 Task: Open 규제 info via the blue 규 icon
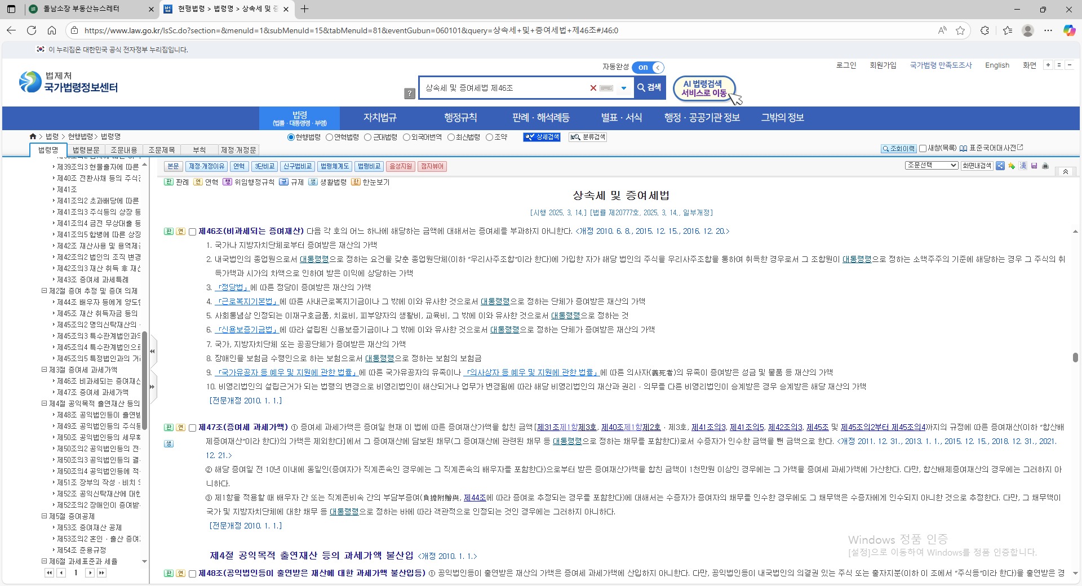pyautogui.click(x=285, y=181)
